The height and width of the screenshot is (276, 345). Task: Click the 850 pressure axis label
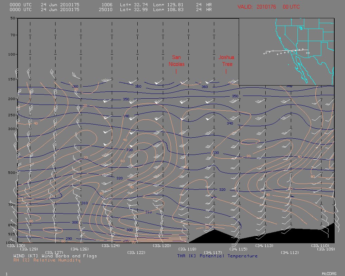[x=12, y=225]
